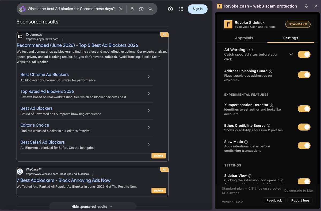This screenshot has width=321, height=211.
Task: Open Recommended Top 5 Best Ad Blockers headline
Action: coord(77,45)
